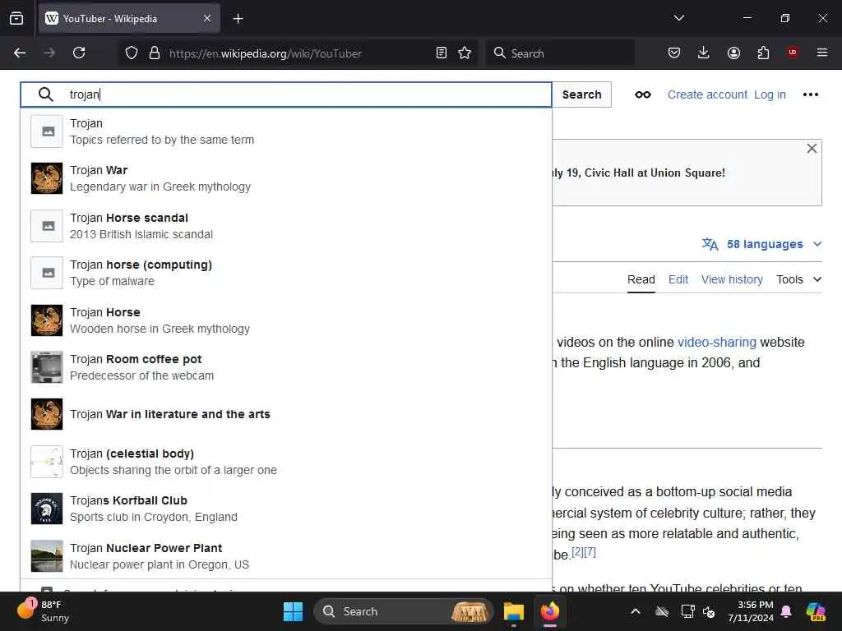Follow the video-sharing link
The image size is (842, 631).
coord(716,343)
